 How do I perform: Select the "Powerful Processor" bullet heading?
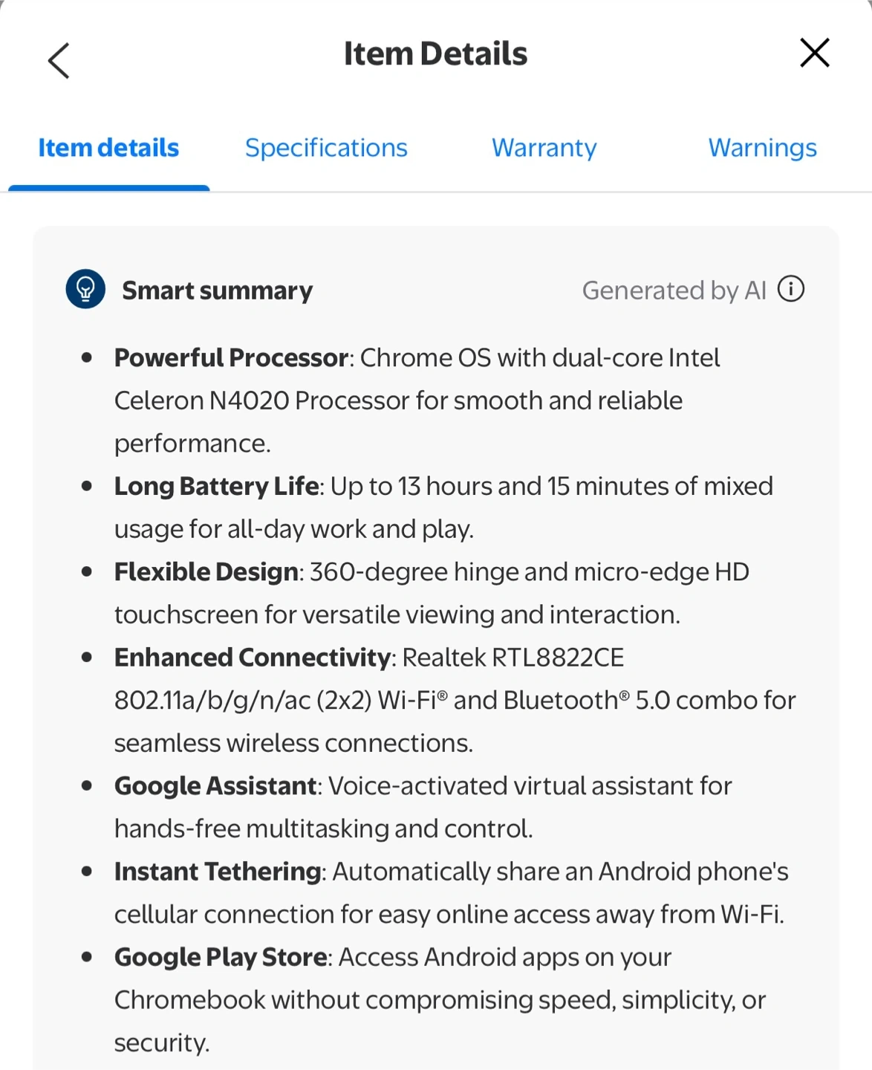point(231,358)
